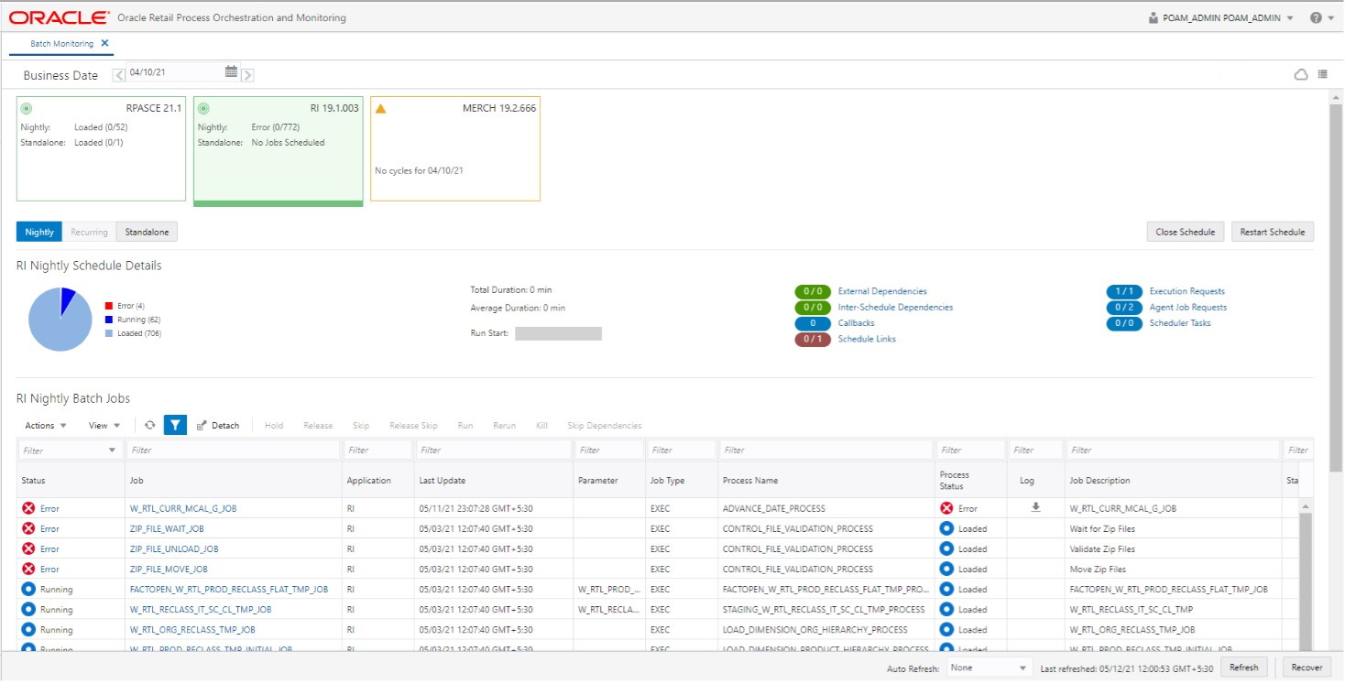Click the table scroll up arrow
The width and height of the screenshot is (1345, 684).
pos(1306,505)
